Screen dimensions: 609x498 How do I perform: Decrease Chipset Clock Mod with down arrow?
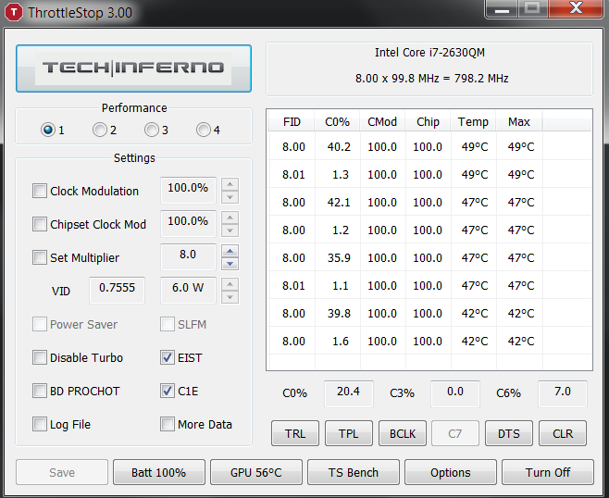(230, 230)
